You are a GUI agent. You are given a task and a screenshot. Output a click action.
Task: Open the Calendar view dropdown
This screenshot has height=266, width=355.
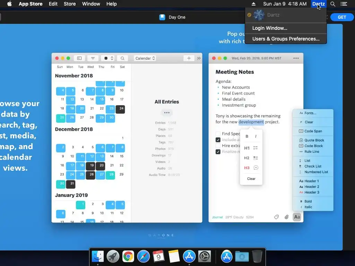coord(145,58)
